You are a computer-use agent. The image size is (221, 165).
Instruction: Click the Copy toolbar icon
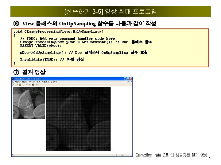pos(26,85)
